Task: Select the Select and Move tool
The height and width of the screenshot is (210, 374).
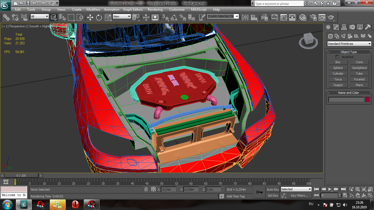Action: click(x=90, y=17)
